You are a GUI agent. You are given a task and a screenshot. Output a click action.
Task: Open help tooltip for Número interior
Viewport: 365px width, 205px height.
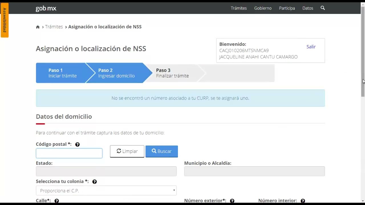click(x=303, y=201)
